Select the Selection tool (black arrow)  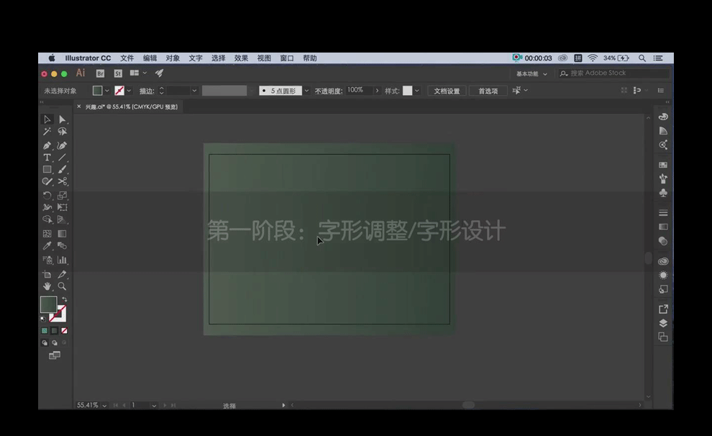47,119
